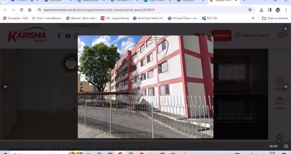Open the Geral (Viver Melhor M... bookmark

[x=149, y=18]
